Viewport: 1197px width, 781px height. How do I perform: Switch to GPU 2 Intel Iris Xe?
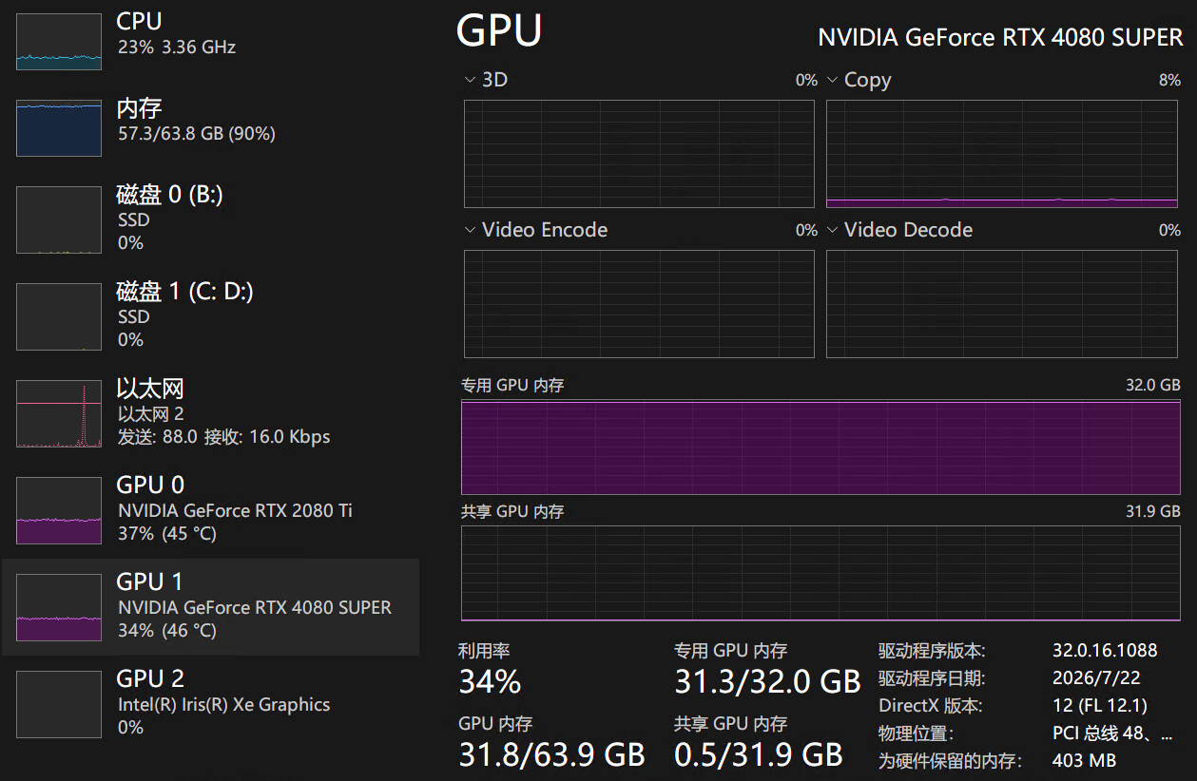(209, 703)
